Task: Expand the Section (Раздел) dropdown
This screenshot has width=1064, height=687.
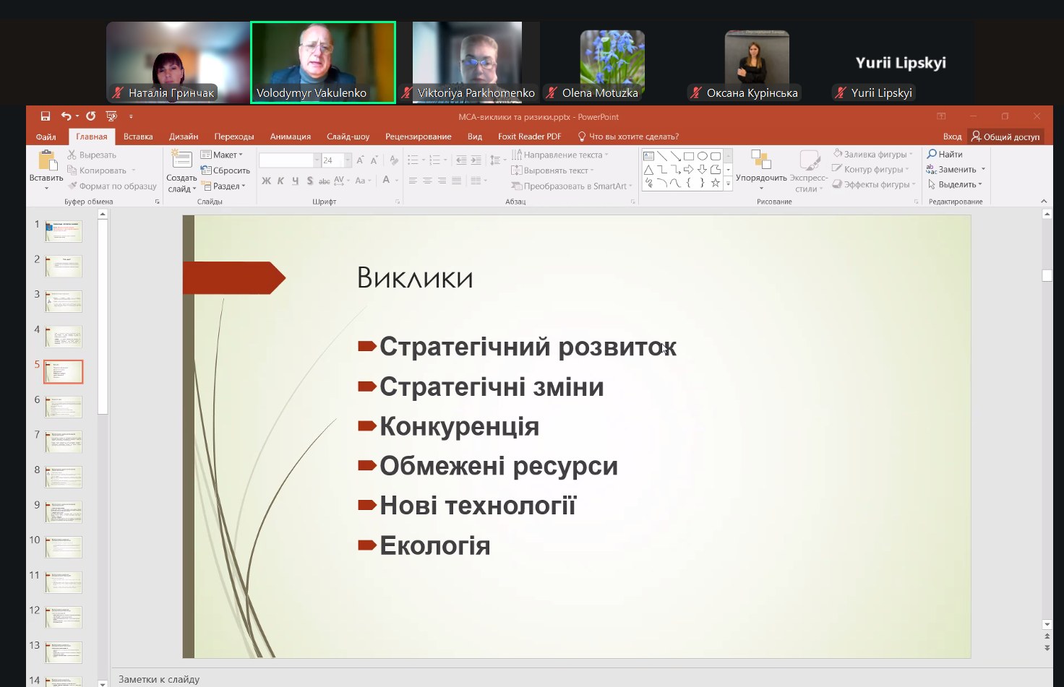Action: pyautogui.click(x=226, y=186)
